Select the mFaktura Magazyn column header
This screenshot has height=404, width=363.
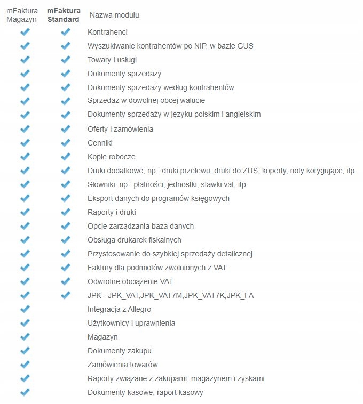(x=22, y=14)
